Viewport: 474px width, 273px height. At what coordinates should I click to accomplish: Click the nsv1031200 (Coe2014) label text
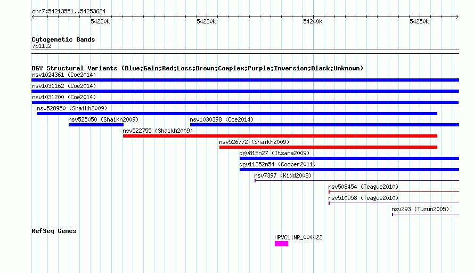[64, 97]
